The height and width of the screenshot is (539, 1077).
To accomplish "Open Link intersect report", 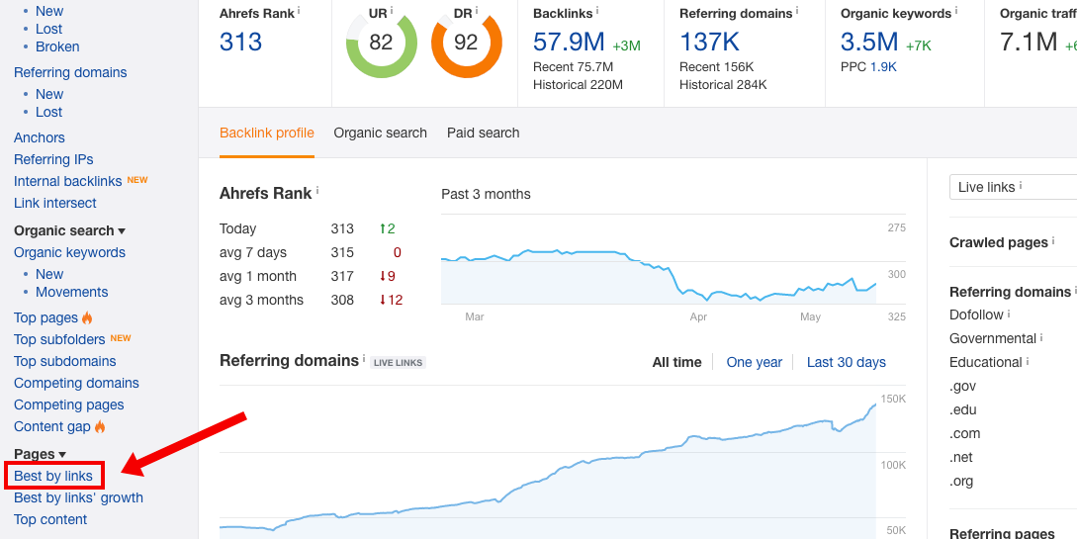I will point(55,204).
